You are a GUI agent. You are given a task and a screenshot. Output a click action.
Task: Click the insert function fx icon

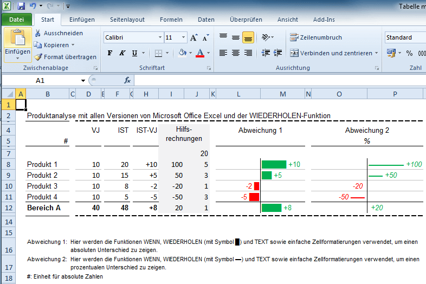click(127, 80)
